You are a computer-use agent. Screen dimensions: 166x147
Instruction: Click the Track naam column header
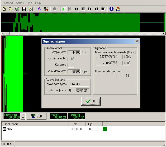(35, 124)
